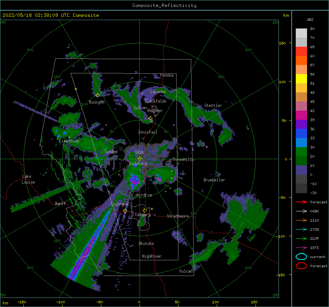The height and width of the screenshot is (307, 329).
Task: Click the Sylvan label
Action: [140, 108]
